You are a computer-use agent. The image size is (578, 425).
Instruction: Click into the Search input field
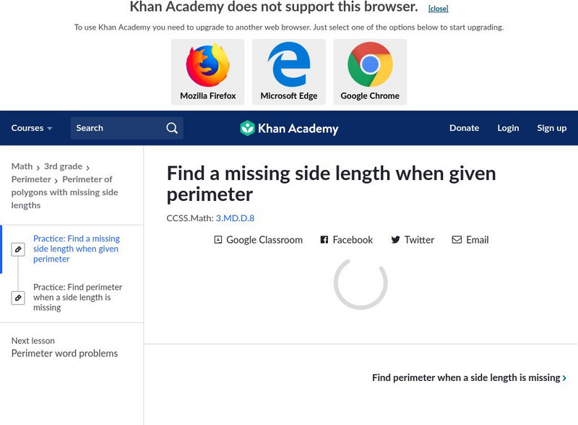point(116,128)
